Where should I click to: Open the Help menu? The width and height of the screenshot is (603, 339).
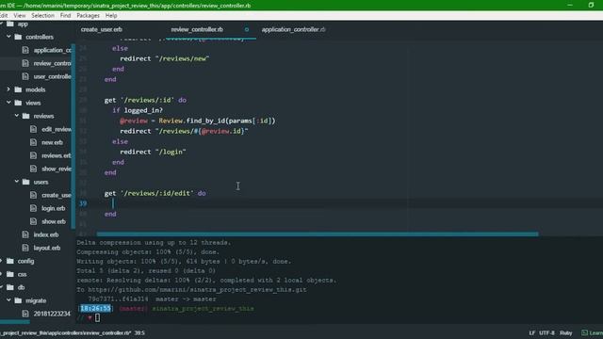111,15
